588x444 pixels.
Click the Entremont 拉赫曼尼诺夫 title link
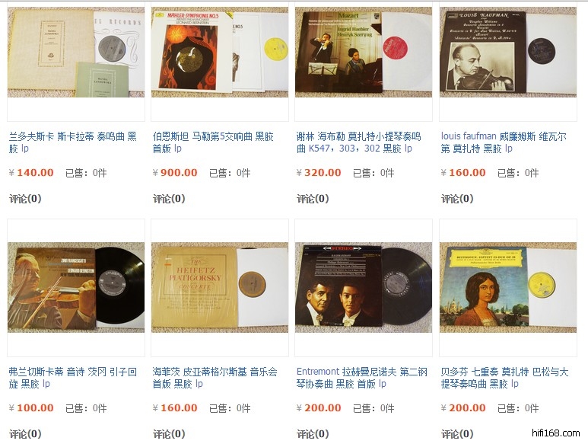[x=362, y=378]
